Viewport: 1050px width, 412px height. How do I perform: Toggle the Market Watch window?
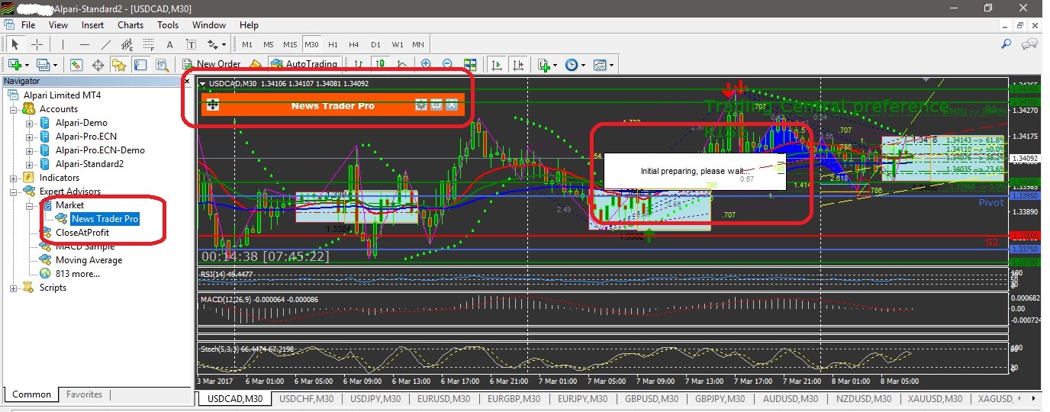[x=76, y=65]
